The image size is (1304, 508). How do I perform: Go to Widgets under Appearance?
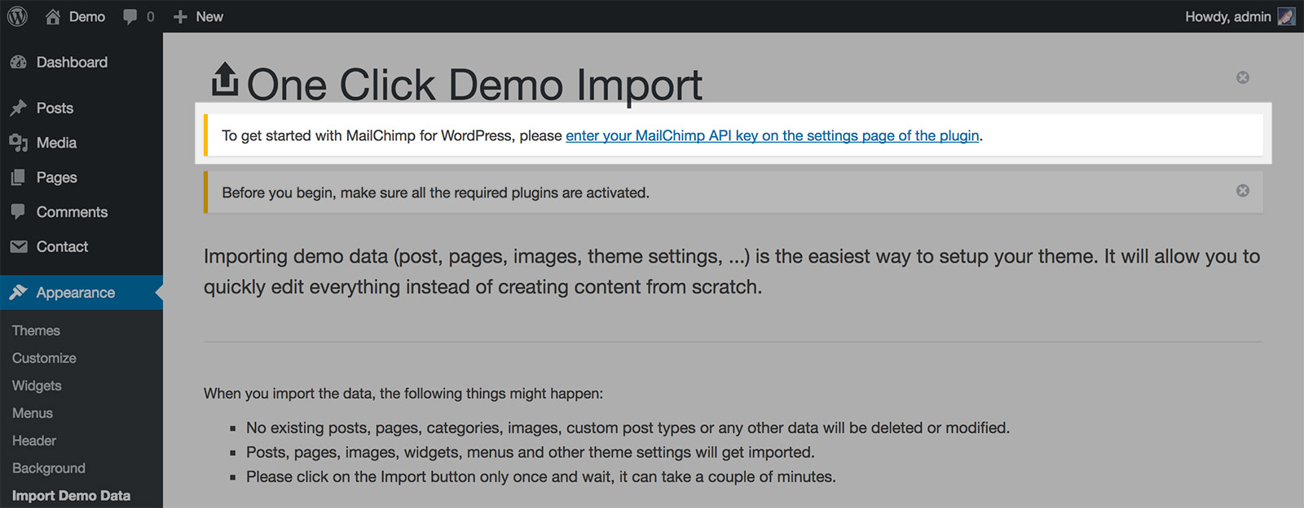pos(37,386)
